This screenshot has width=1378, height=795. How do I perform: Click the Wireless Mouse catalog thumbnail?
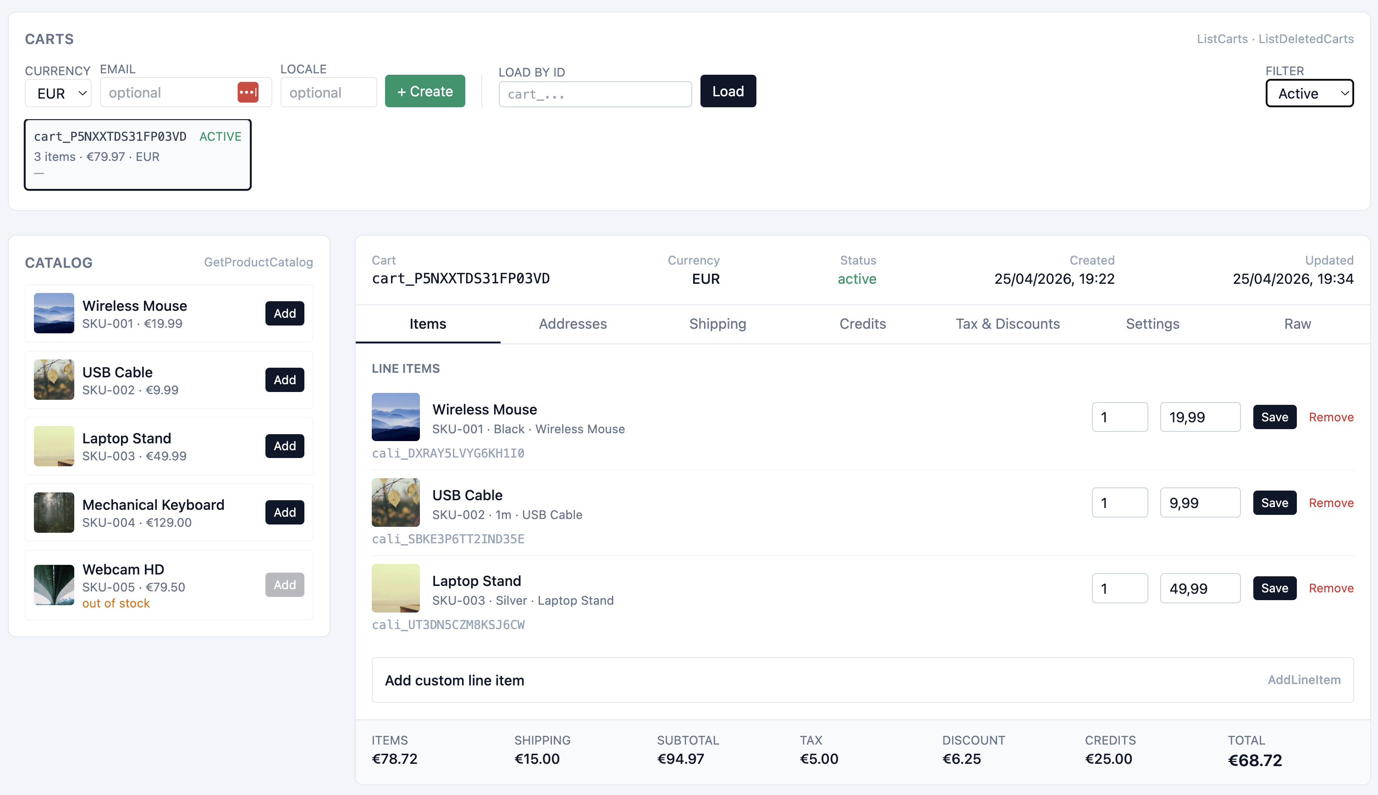pyautogui.click(x=54, y=313)
